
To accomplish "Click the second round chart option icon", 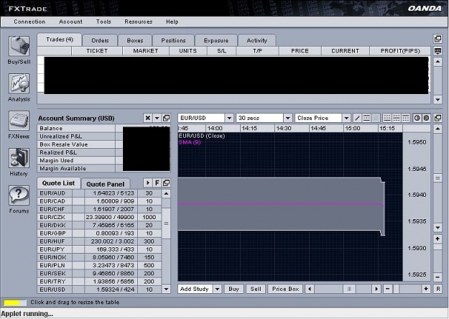I will coord(427,118).
